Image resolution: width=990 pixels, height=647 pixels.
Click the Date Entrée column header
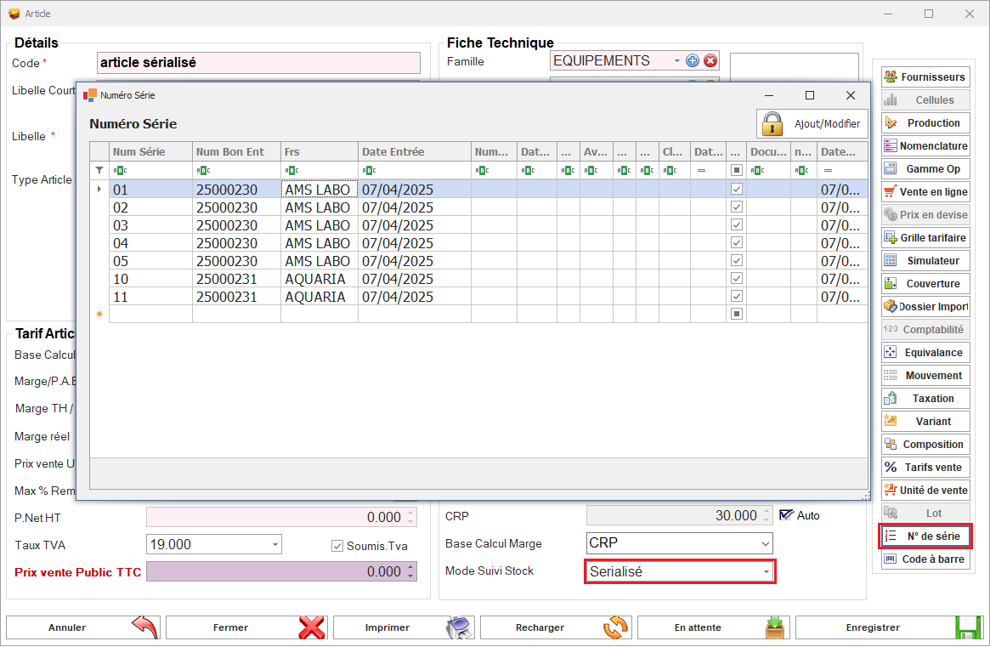tap(414, 151)
